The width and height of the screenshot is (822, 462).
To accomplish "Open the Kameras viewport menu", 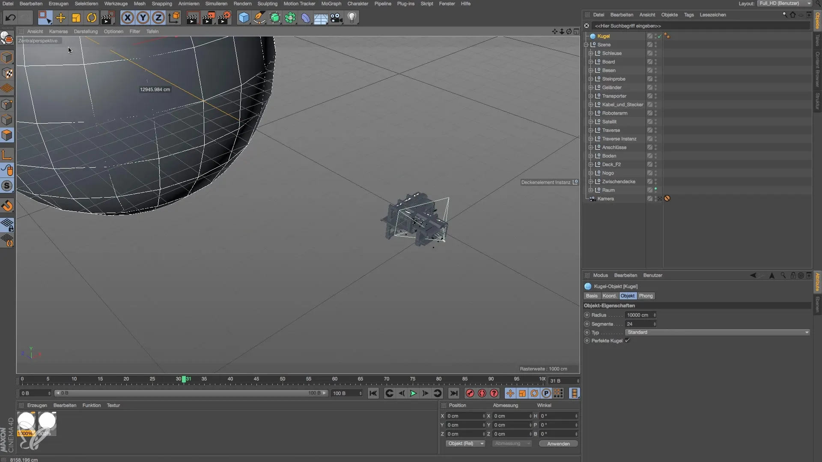I will pos(58,31).
